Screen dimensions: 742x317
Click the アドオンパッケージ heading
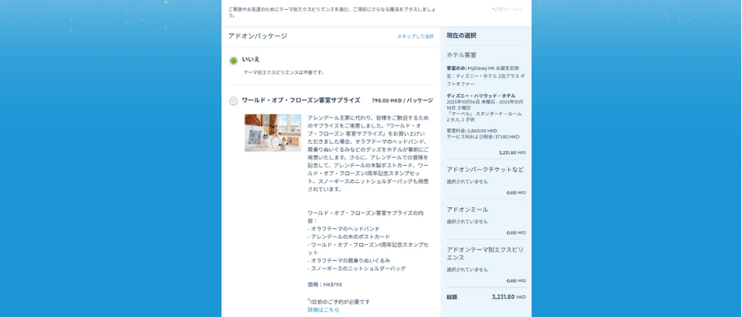(x=258, y=36)
